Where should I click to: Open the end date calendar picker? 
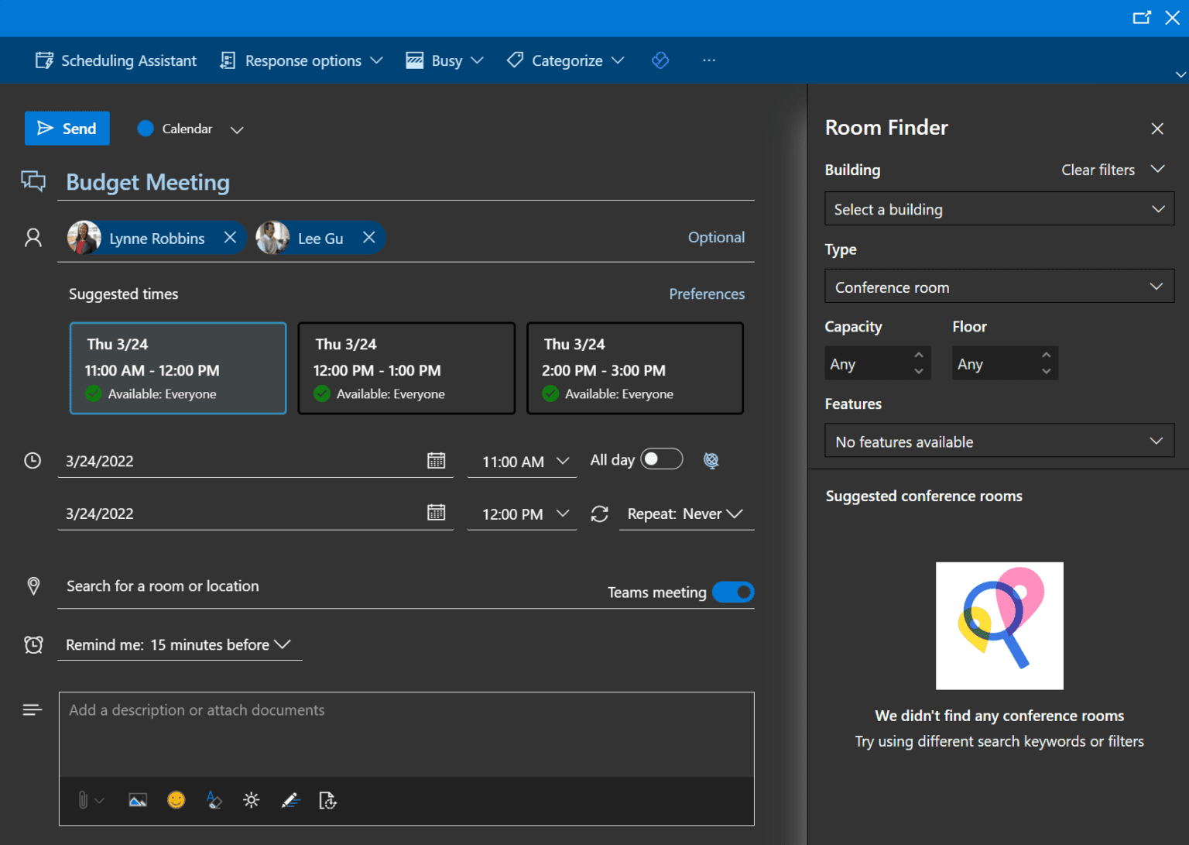[x=437, y=512]
